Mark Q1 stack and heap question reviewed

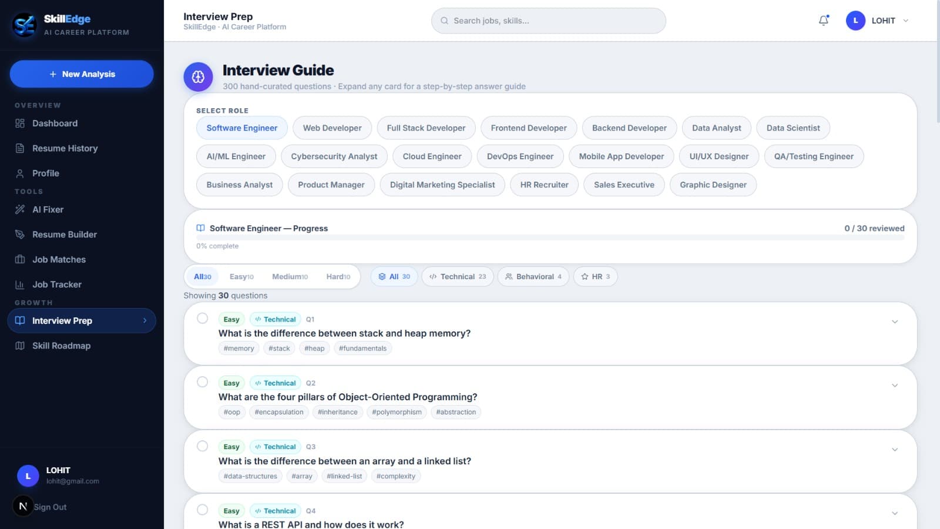(x=203, y=318)
